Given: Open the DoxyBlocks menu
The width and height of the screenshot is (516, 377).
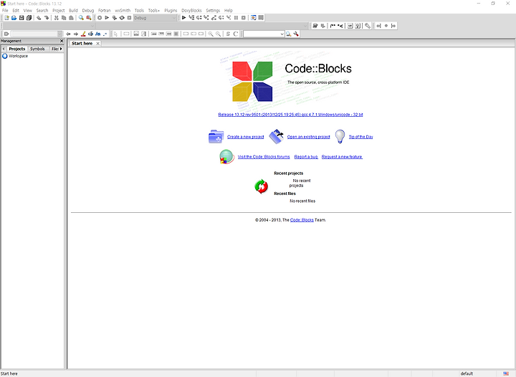Looking at the screenshot, I should click(x=191, y=11).
